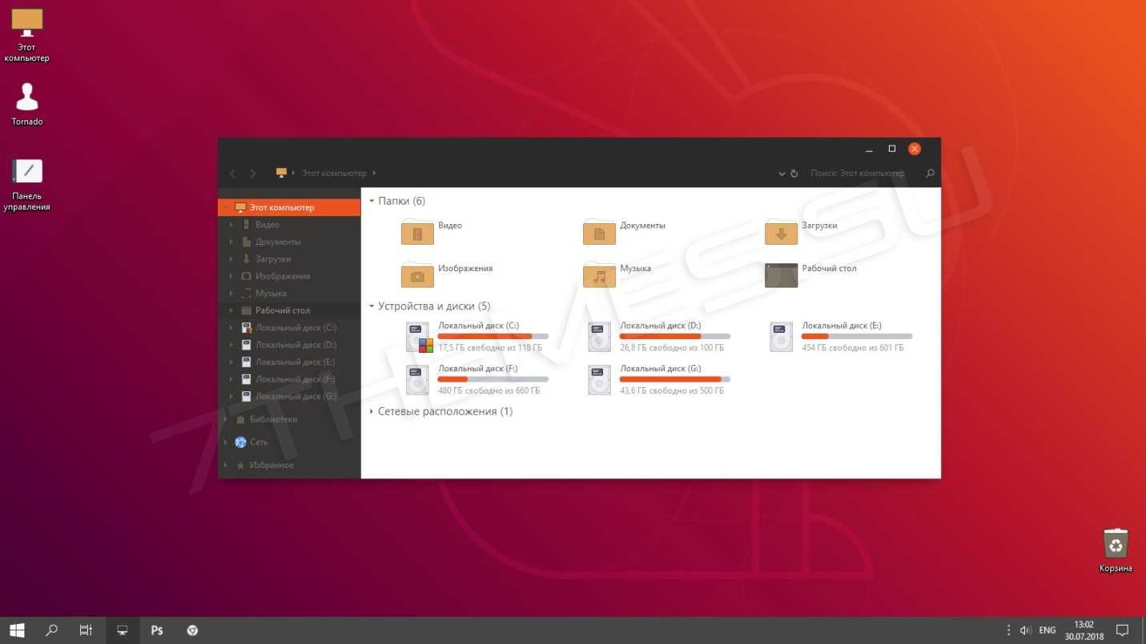This screenshot has height=644, width=1146.
Task: Click the computer icon in the address bar
Action: click(x=281, y=173)
